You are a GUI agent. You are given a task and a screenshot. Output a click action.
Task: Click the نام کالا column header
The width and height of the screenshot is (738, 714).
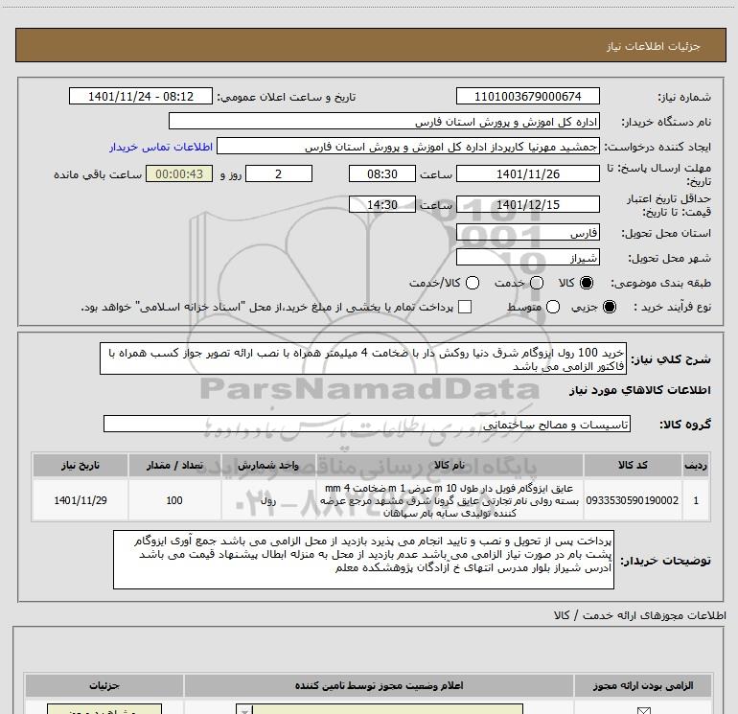(x=450, y=465)
